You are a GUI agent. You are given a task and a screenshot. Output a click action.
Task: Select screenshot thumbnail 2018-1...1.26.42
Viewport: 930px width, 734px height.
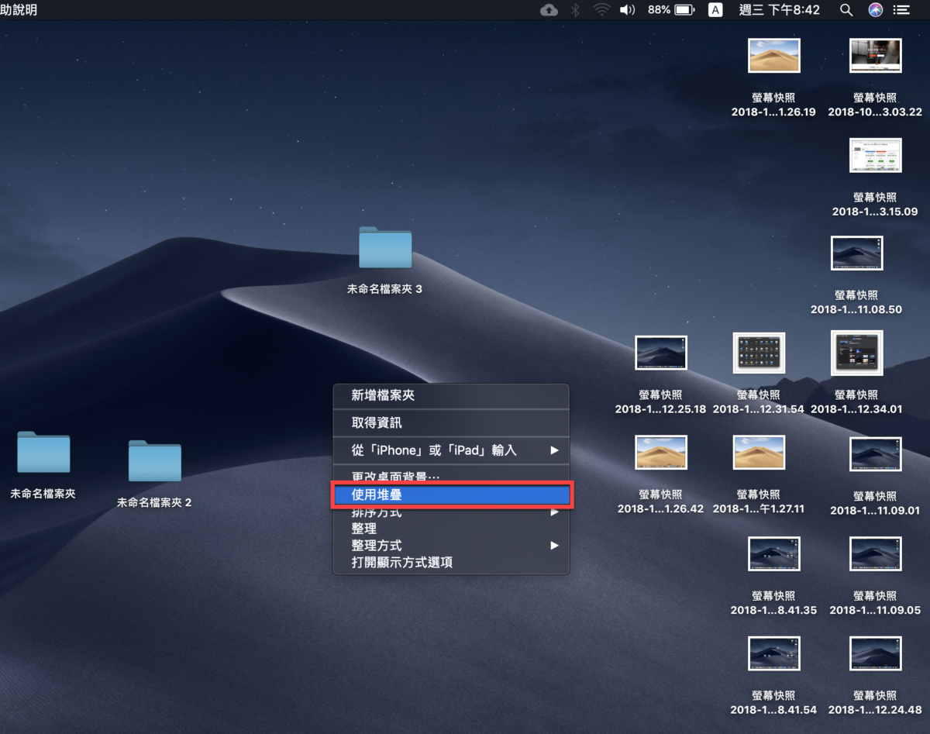click(661, 452)
